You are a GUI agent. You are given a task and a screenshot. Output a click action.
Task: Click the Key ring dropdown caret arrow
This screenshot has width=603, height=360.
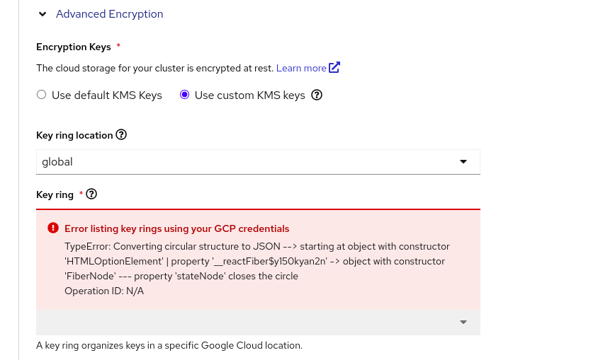pyautogui.click(x=463, y=322)
